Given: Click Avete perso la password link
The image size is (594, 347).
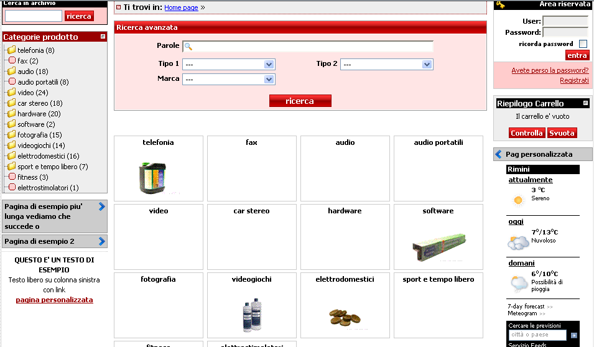Looking at the screenshot, I should click(550, 70).
